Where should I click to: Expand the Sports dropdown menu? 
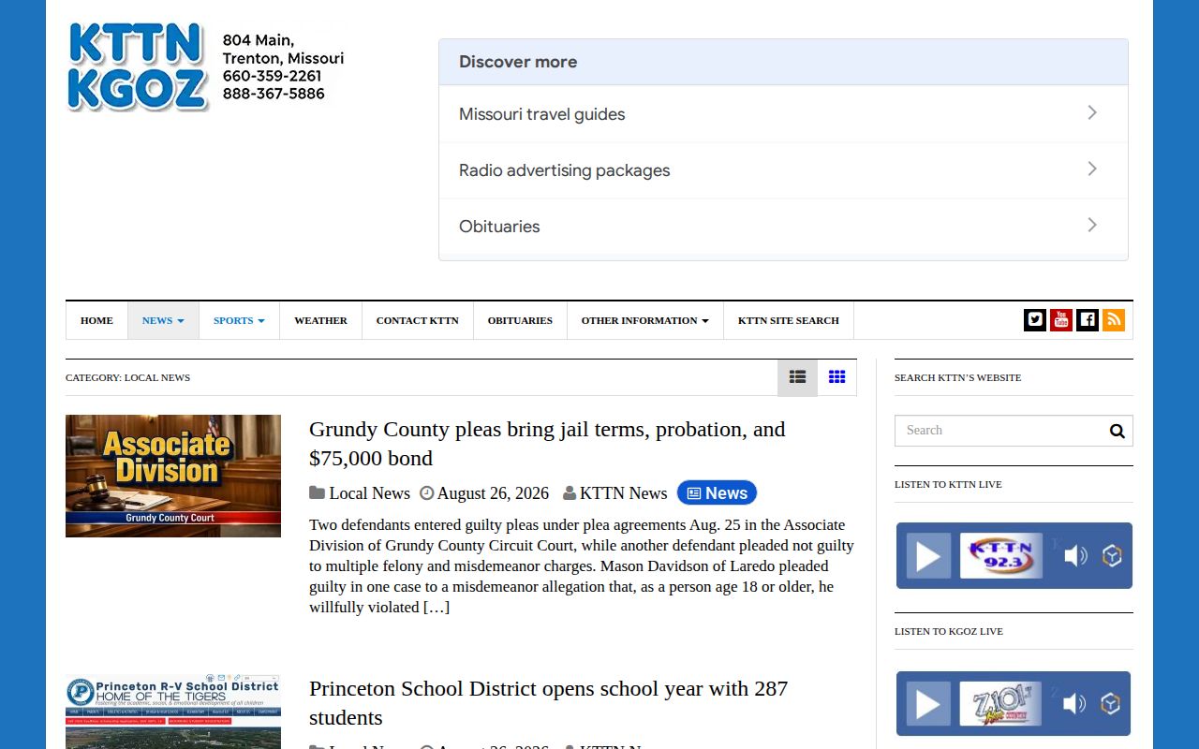(239, 320)
